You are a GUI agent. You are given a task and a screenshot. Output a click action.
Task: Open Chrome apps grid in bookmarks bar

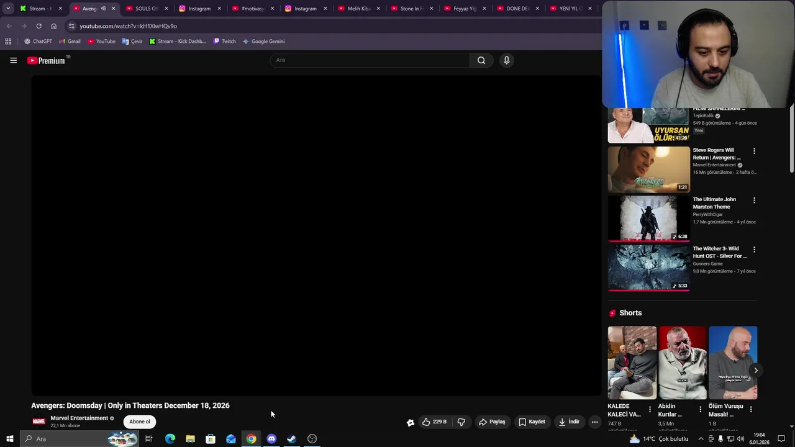tap(8, 42)
